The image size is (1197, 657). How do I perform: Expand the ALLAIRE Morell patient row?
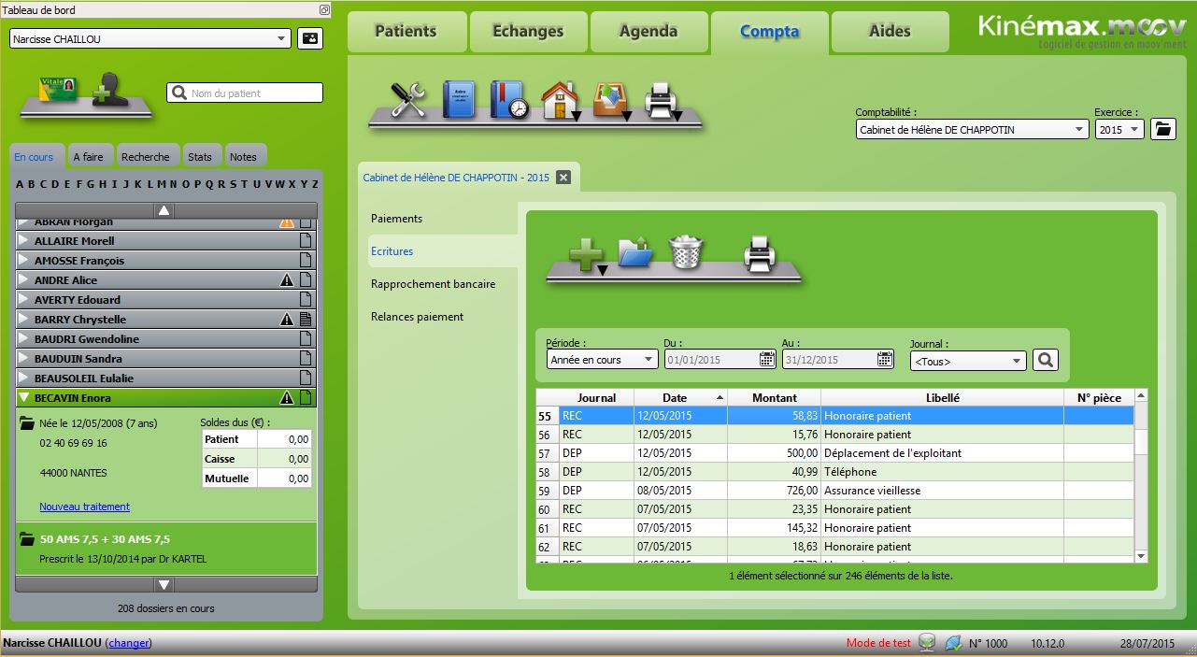point(24,241)
